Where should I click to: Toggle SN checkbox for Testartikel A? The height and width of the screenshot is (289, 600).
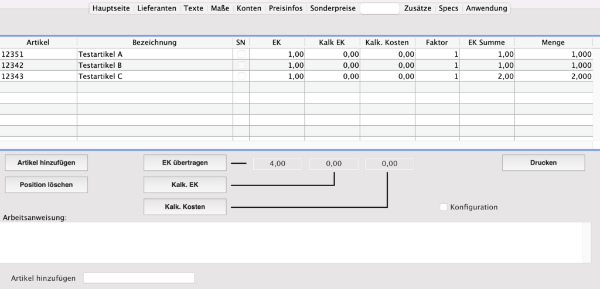point(241,54)
